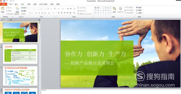Expand the shapes gallery More arrow
The width and height of the screenshot is (181, 94).
[x=111, y=13]
